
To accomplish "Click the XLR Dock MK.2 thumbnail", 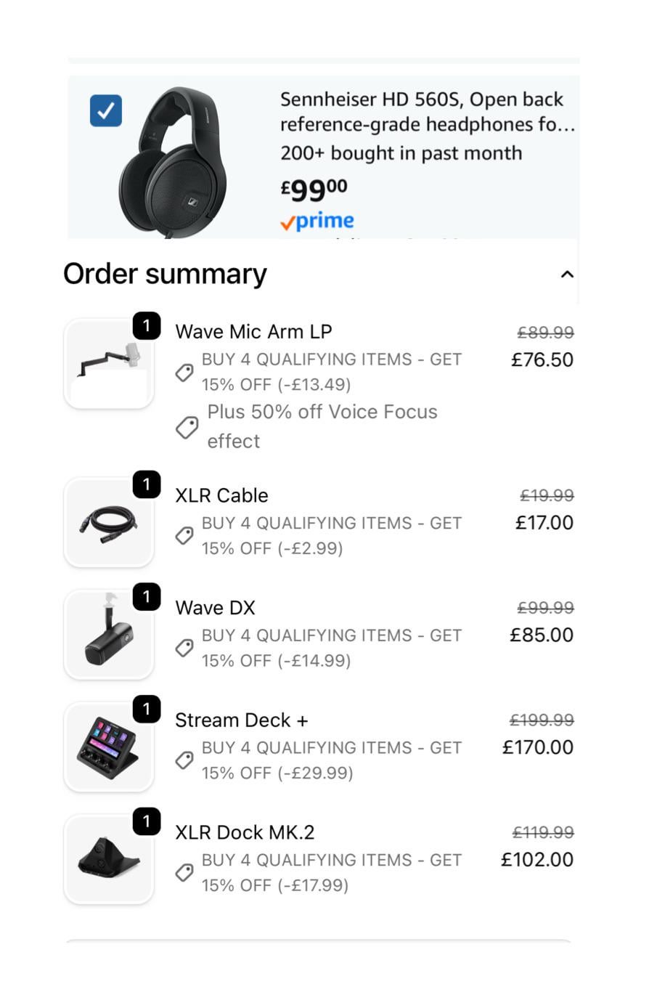I will [109, 859].
